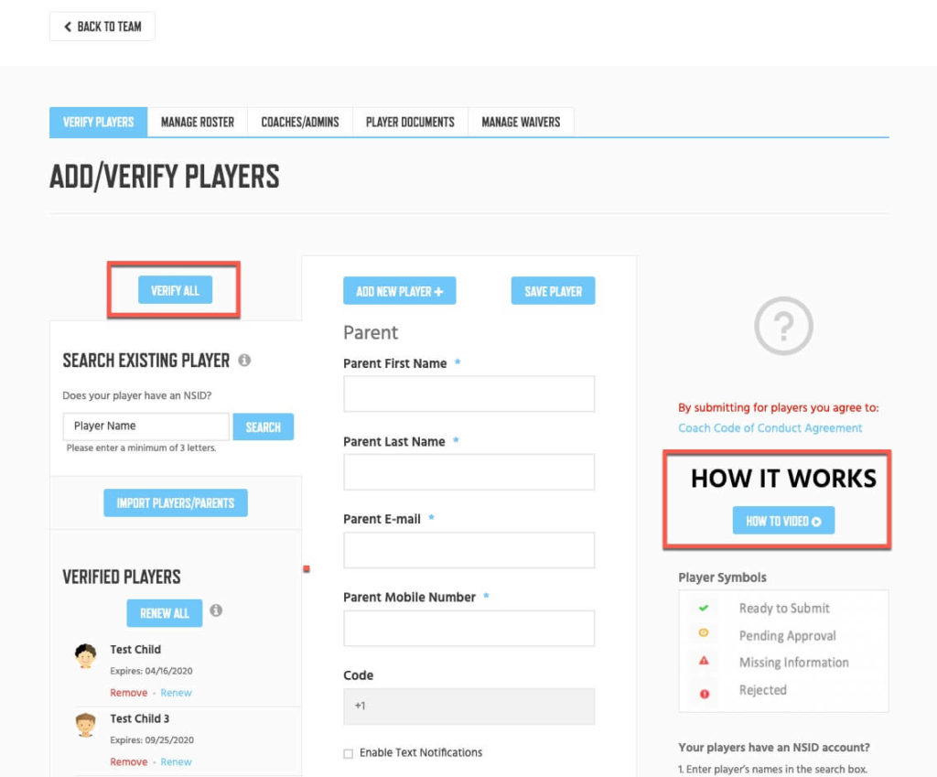Screen dimensions: 937x777
Task: Click Test Child 3 avatar image
Action: (85, 725)
